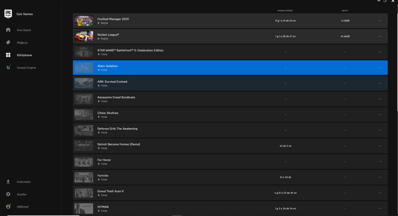
Task: Open more options for Defense Grid
Action: [380, 130]
